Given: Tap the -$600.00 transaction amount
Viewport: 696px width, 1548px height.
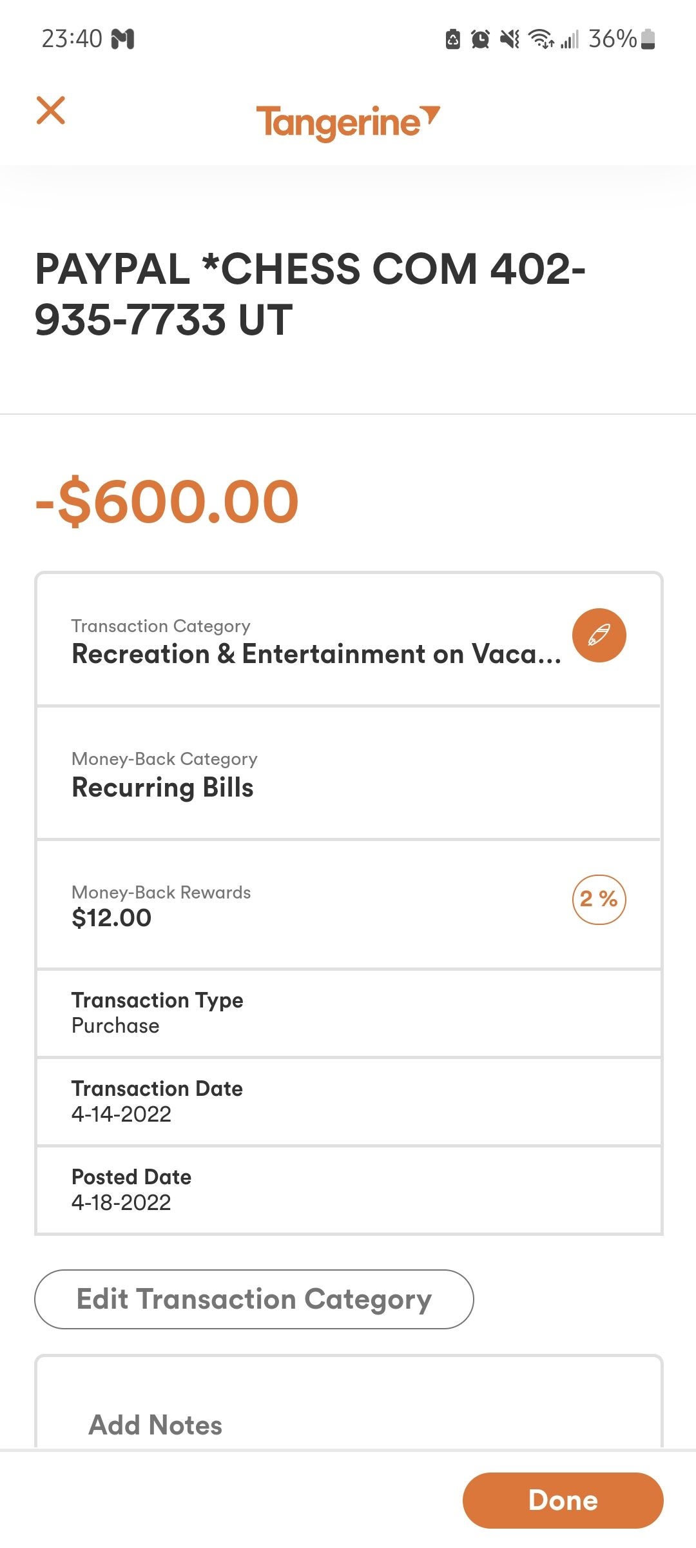Looking at the screenshot, I should click(x=167, y=502).
